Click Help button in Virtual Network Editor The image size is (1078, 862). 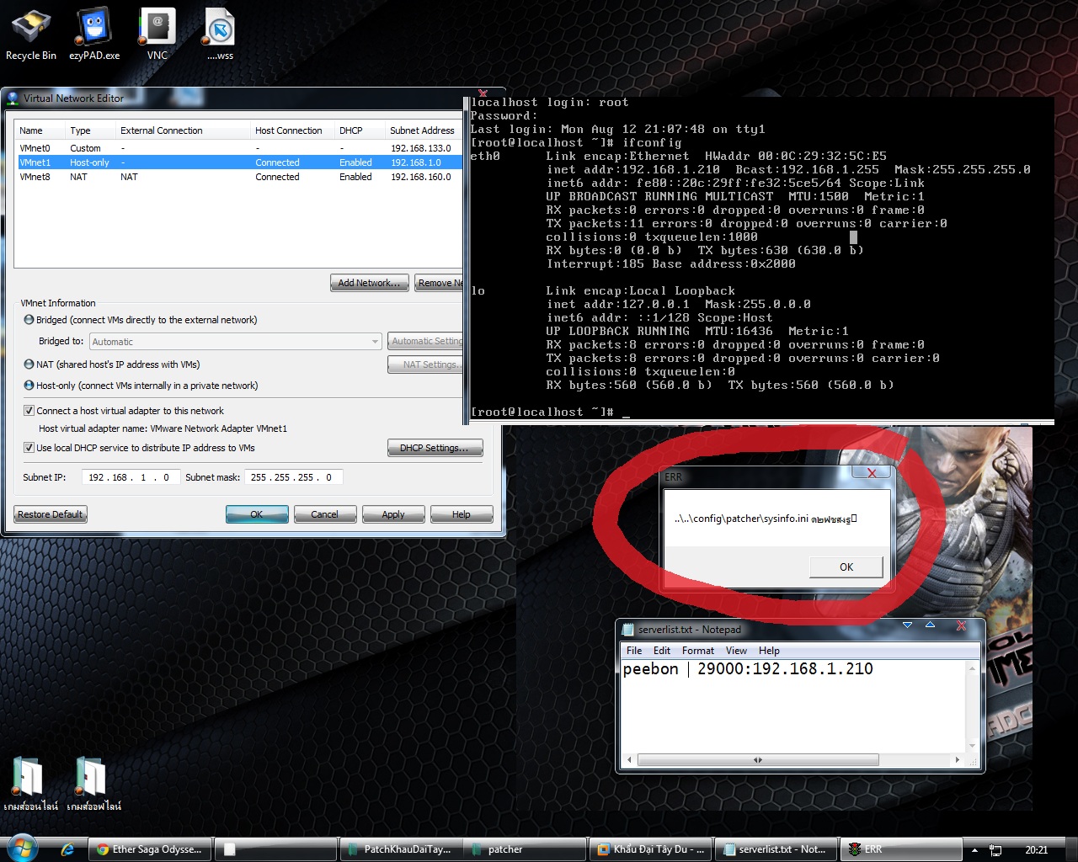[x=462, y=514]
